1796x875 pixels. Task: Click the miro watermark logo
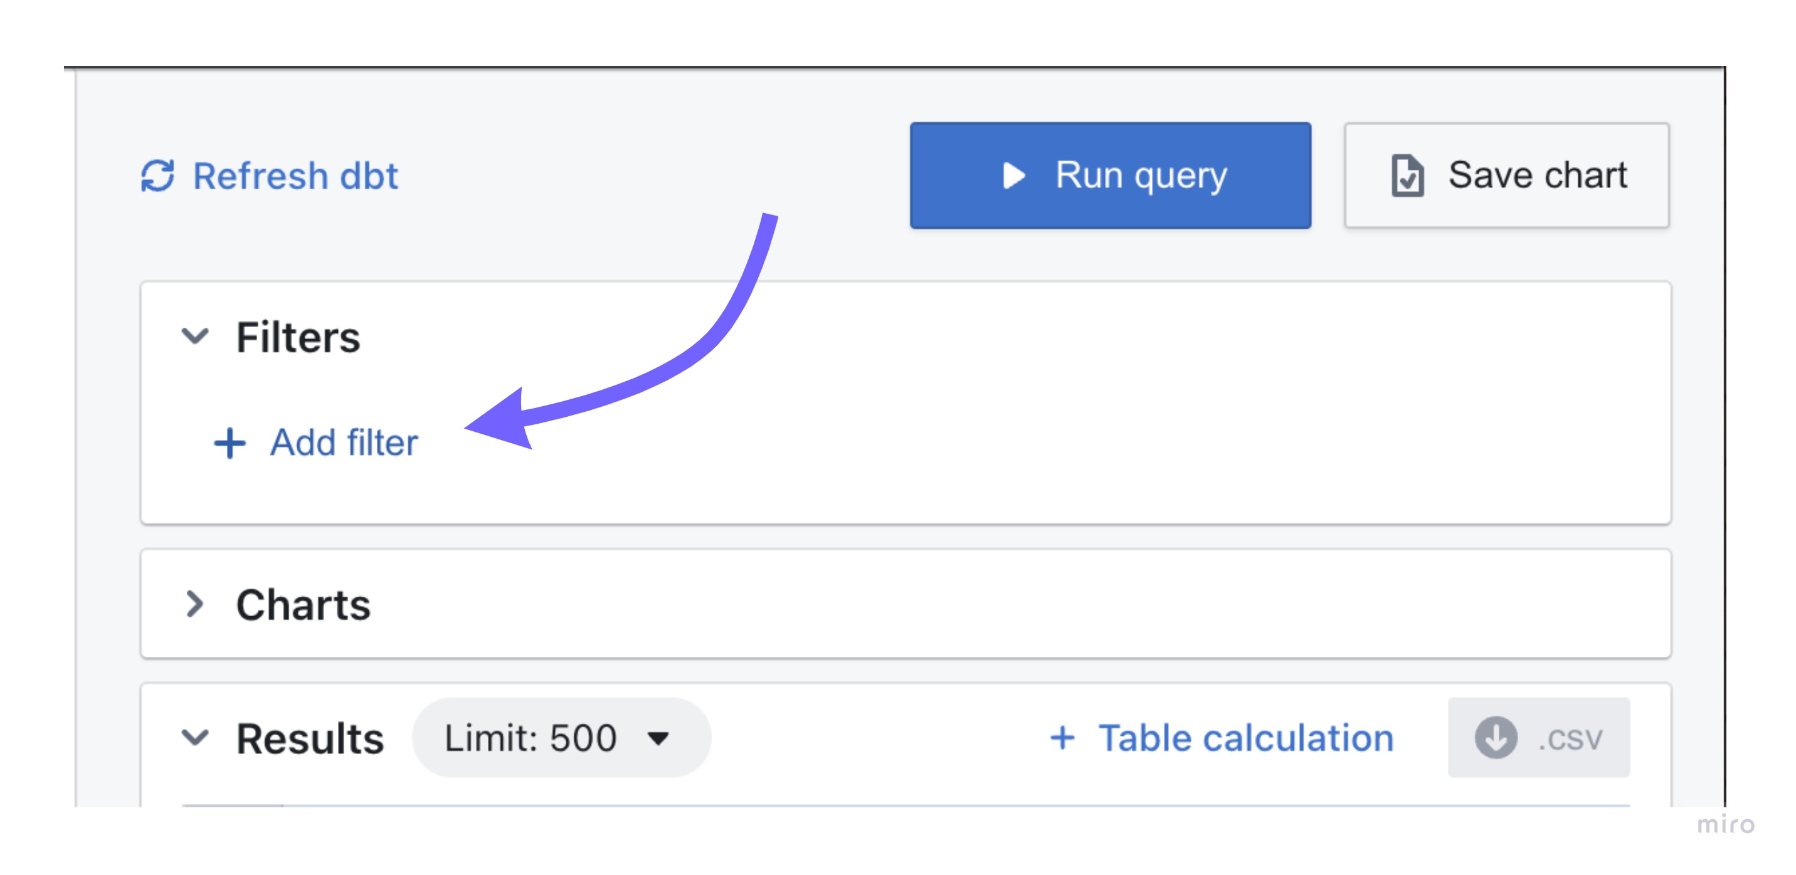point(1726,824)
